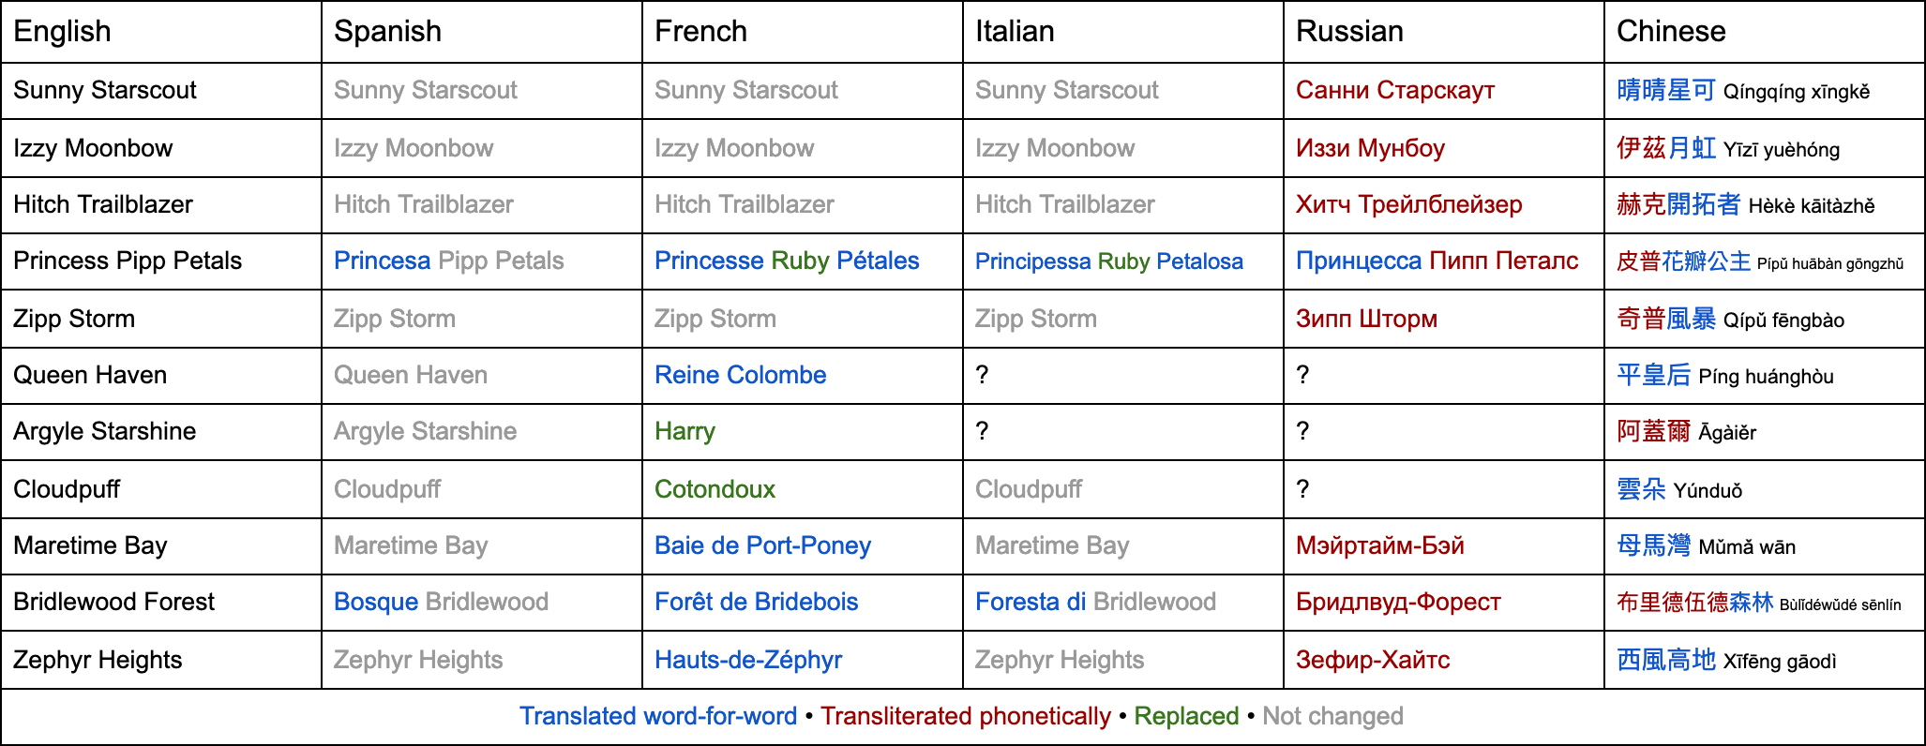1926x746 pixels.
Task: Click Baie de Port-Poney text
Action: pos(762,545)
